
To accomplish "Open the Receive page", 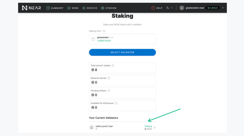I will [x=90, y=8].
